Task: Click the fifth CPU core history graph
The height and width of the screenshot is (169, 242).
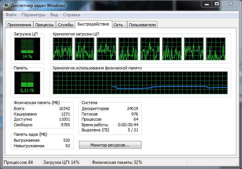Action: coord(150,49)
